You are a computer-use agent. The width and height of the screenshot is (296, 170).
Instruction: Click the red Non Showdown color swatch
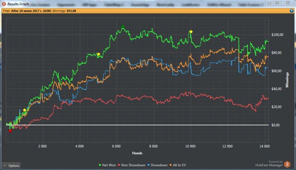click(x=119, y=165)
